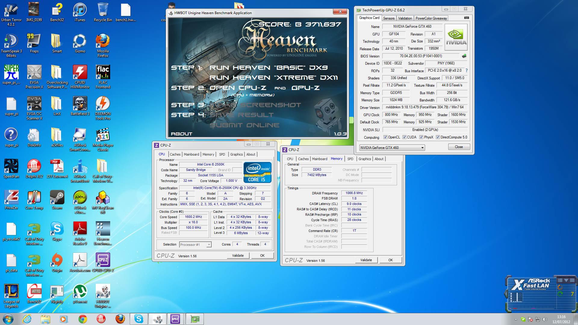Screen dimensions: 578x325
Task: Click Validate in right CPU-Z Memory window
Action: pos(366,260)
